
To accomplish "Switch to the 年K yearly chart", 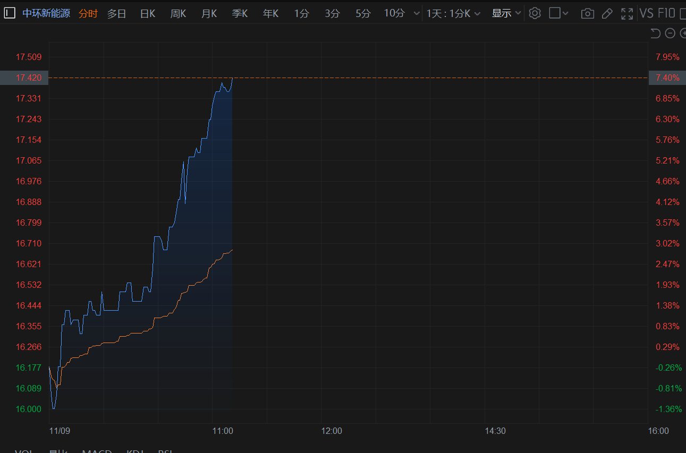I will click(x=270, y=13).
